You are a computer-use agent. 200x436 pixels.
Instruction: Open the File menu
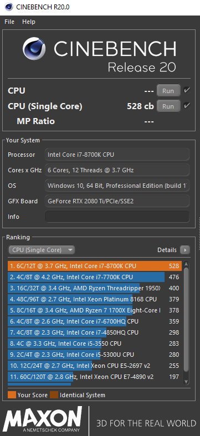[x=9, y=22]
